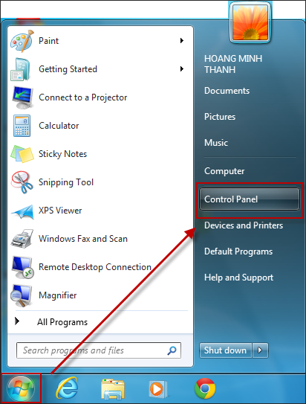Click the Sticky Notes icon

click(22, 154)
